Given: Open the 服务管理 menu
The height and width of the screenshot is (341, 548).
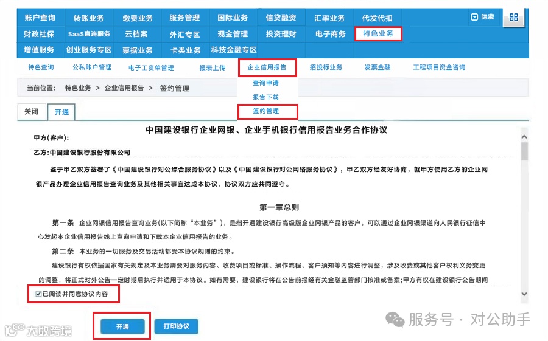Looking at the screenshot, I should coord(184,18).
